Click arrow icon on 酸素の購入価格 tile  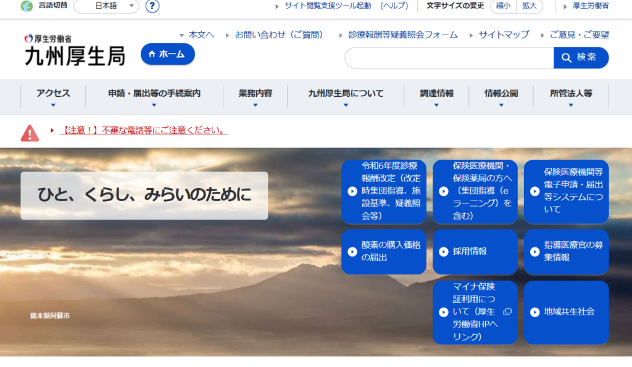352,252
